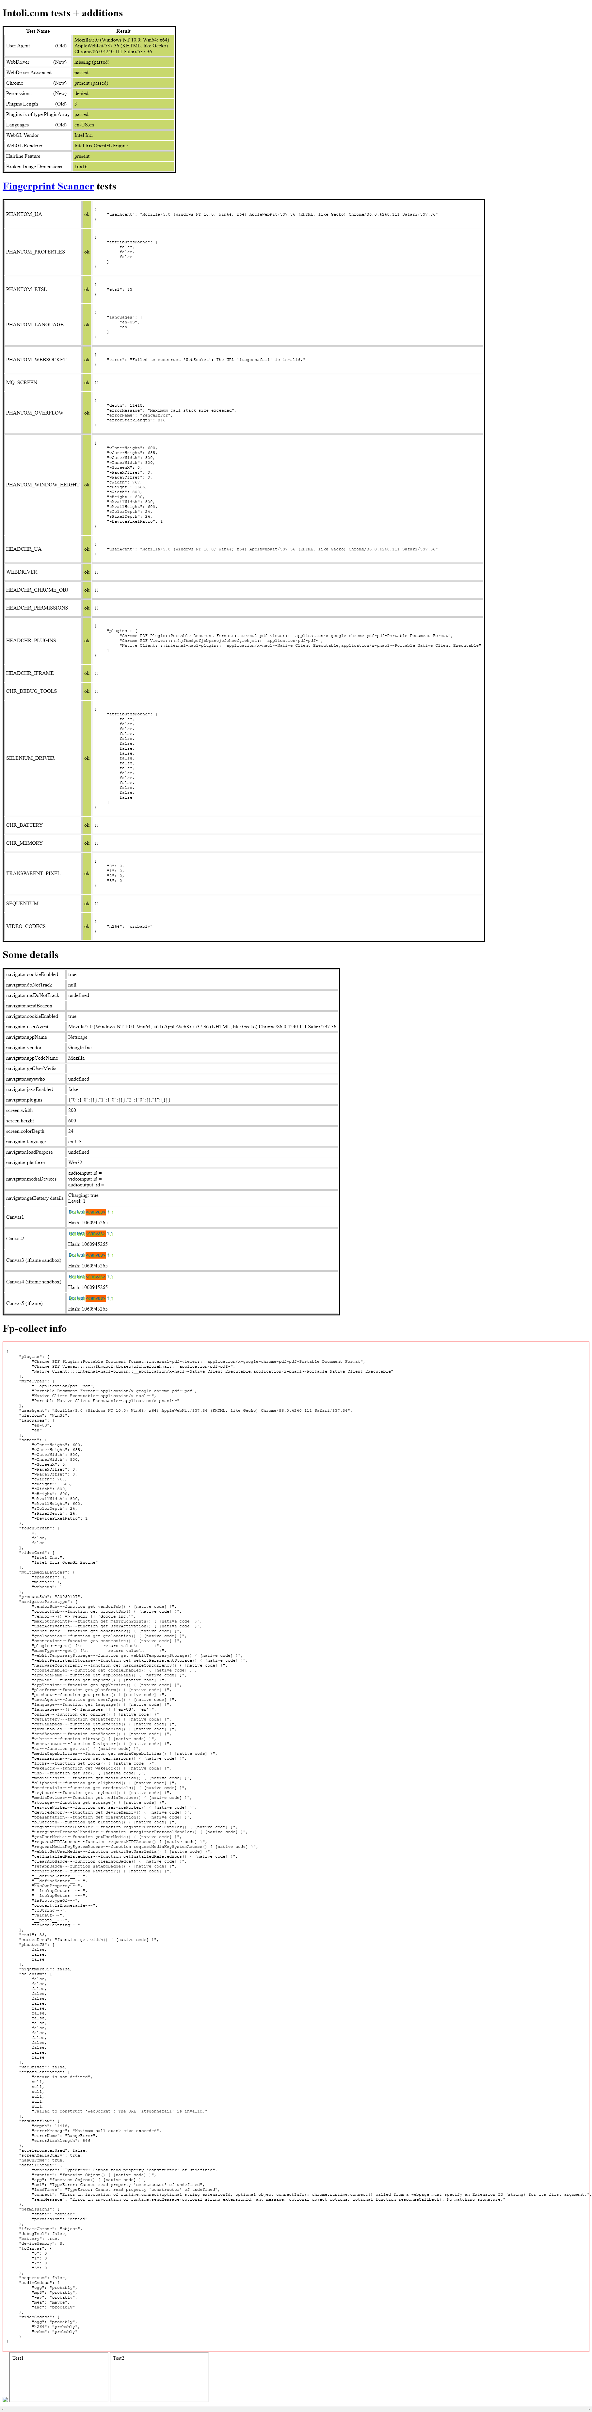Click the horizontal scrollbar at the page bottom
Viewport: 592px width, 2412px height.
click(296, 2409)
